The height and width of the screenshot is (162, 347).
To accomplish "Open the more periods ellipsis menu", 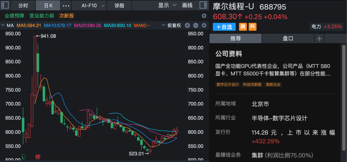I will (x=66, y=5).
